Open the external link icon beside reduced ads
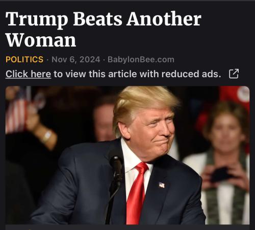The width and height of the screenshot is (255, 230). [x=234, y=74]
